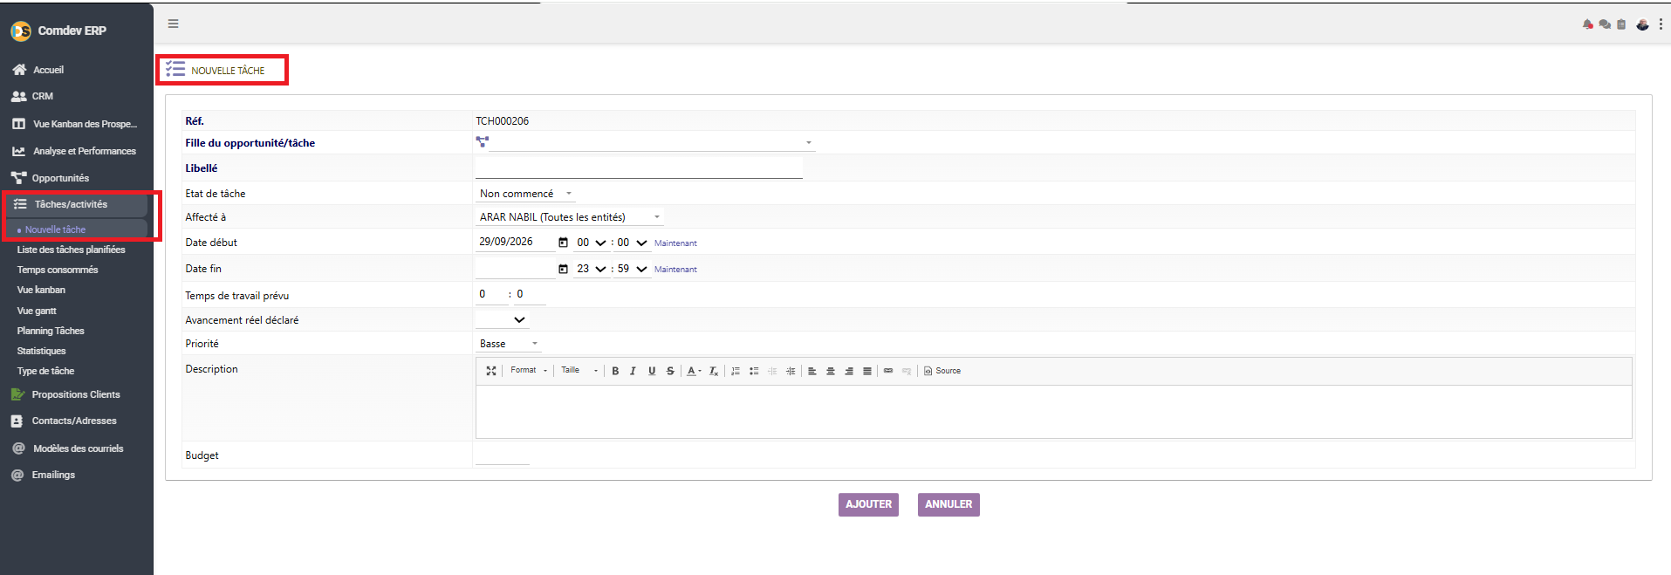Toggle bold in description editor
The image size is (1671, 575).
(615, 371)
